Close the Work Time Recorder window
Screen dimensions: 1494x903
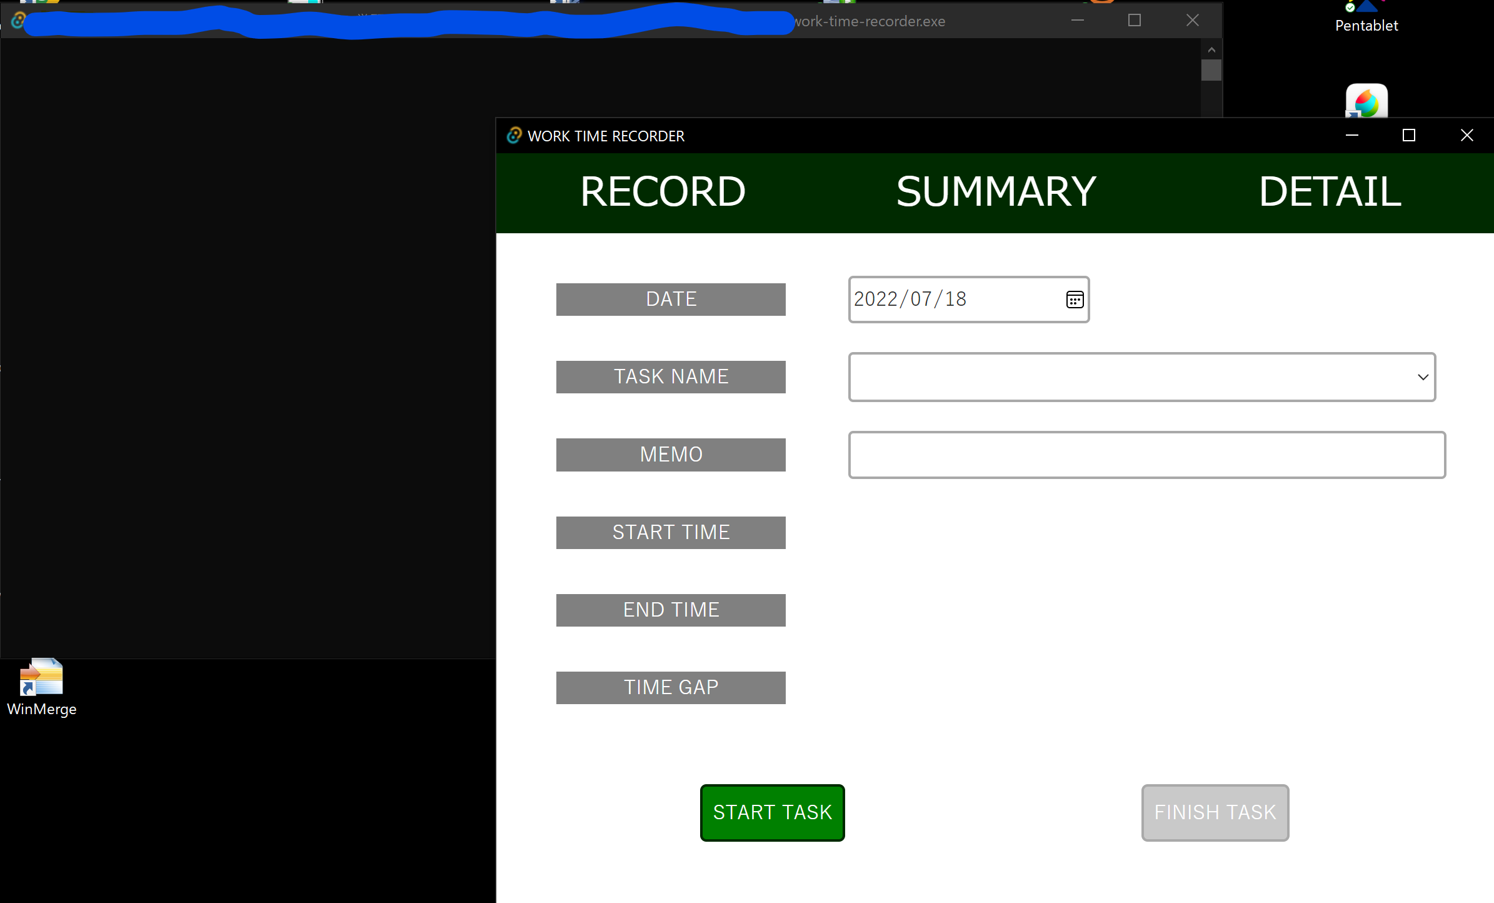click(1466, 136)
